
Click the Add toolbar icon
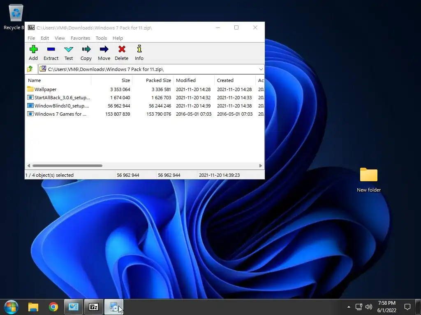tap(34, 49)
